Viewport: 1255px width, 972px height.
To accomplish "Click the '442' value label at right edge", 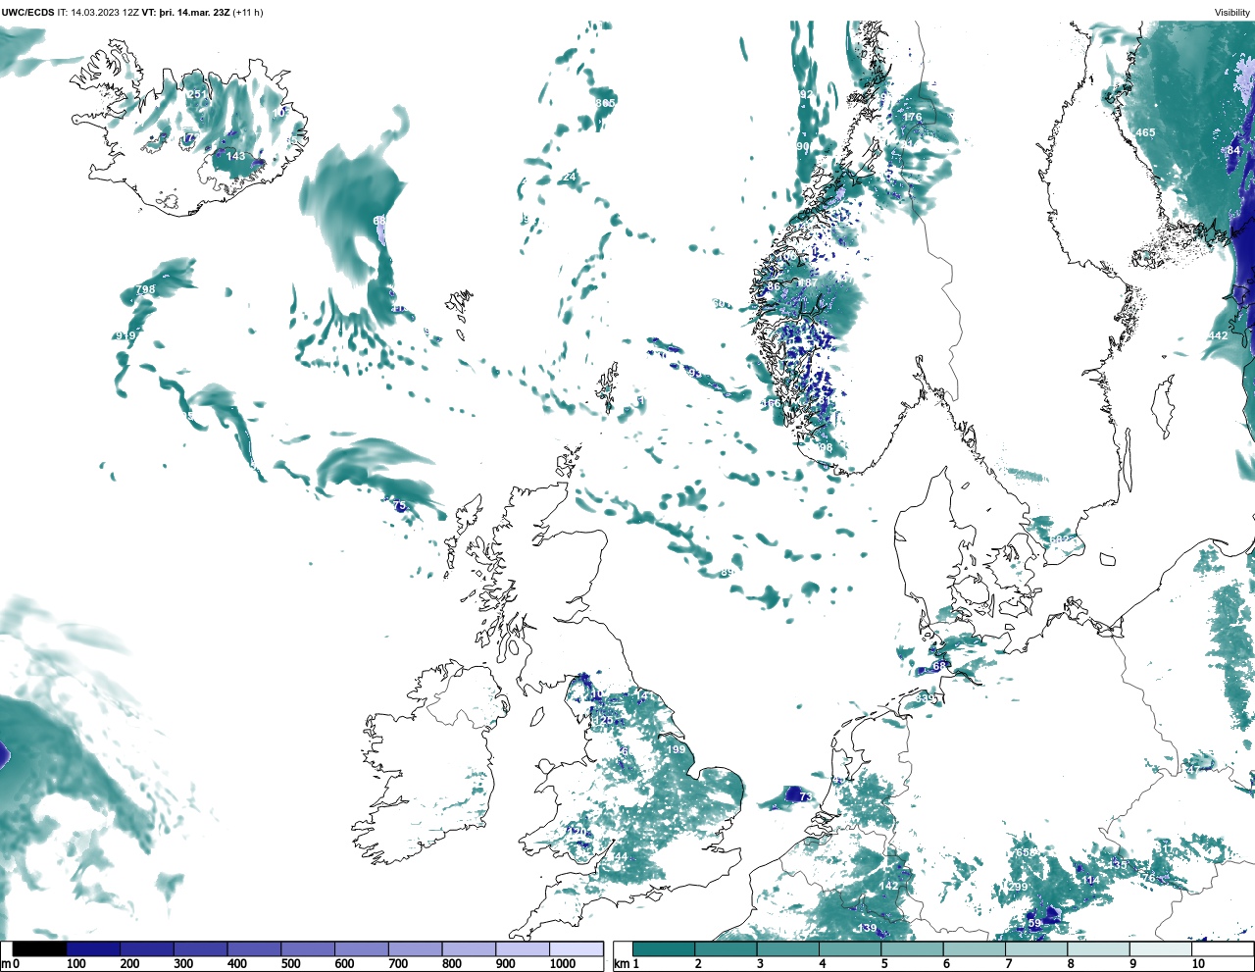I will coord(1218,335).
